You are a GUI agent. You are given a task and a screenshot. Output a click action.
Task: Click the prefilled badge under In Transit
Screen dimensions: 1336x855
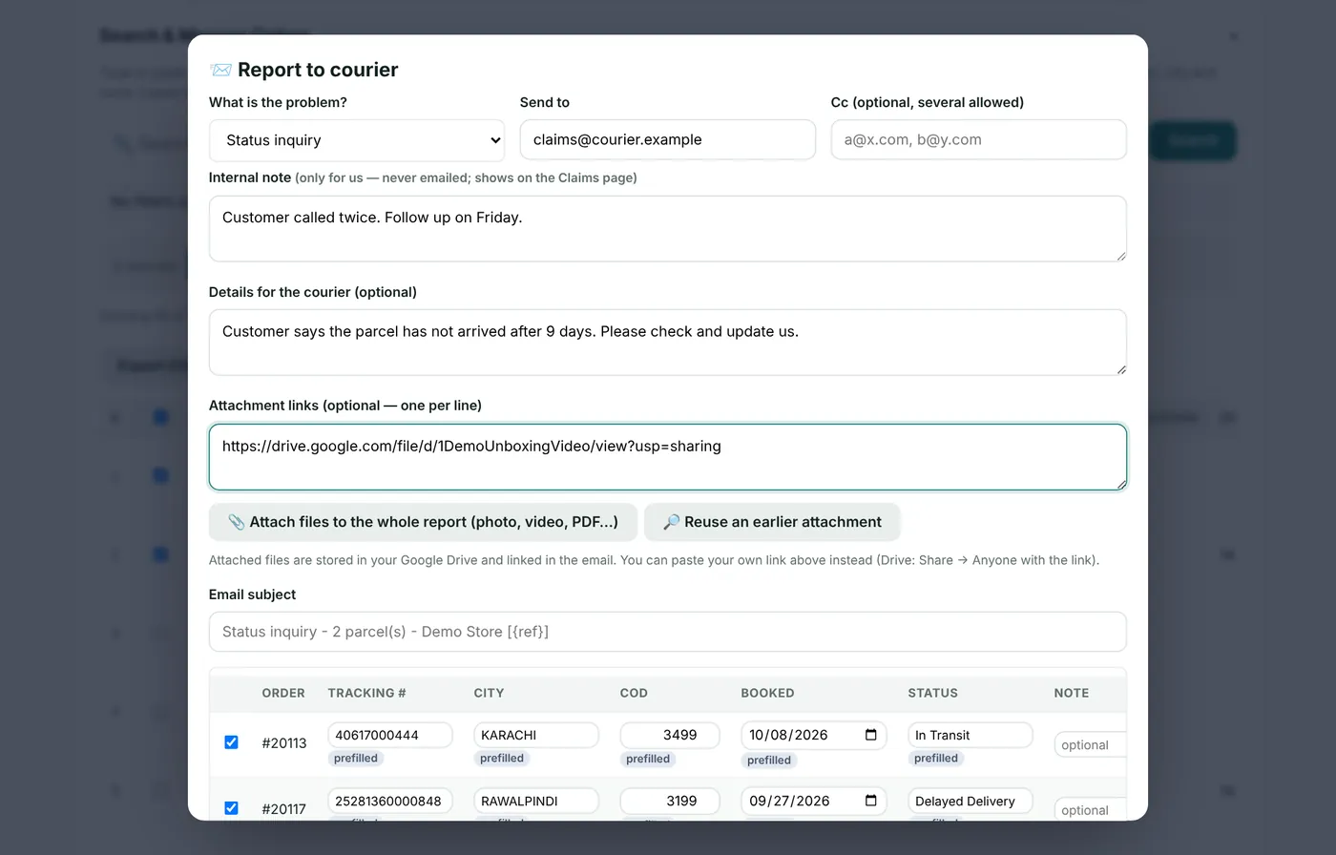click(936, 759)
